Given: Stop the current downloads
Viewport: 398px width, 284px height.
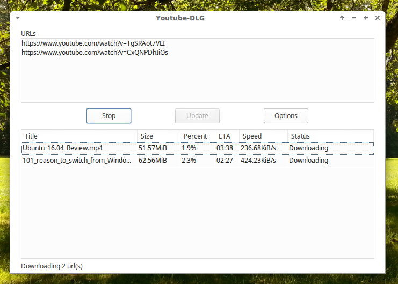Looking at the screenshot, I should click(108, 116).
